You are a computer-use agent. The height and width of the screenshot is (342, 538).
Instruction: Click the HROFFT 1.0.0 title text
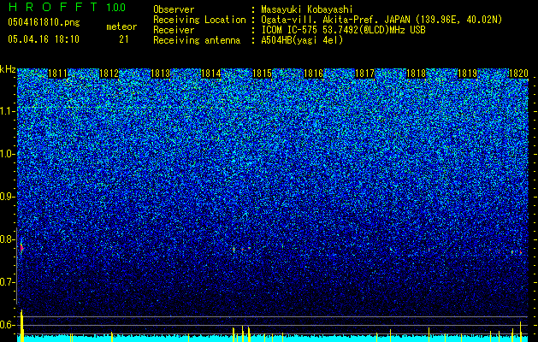[x=67, y=7]
